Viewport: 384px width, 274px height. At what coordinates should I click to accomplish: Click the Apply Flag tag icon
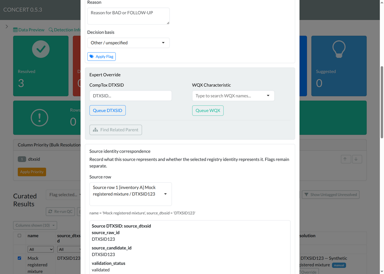[x=91, y=56]
